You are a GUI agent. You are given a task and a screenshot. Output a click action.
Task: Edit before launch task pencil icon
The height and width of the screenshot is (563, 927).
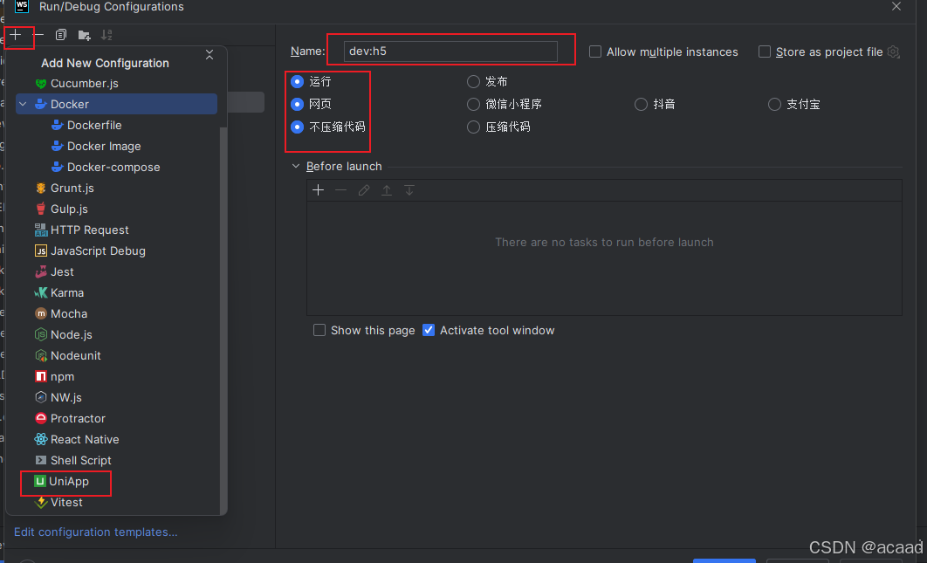coord(364,189)
